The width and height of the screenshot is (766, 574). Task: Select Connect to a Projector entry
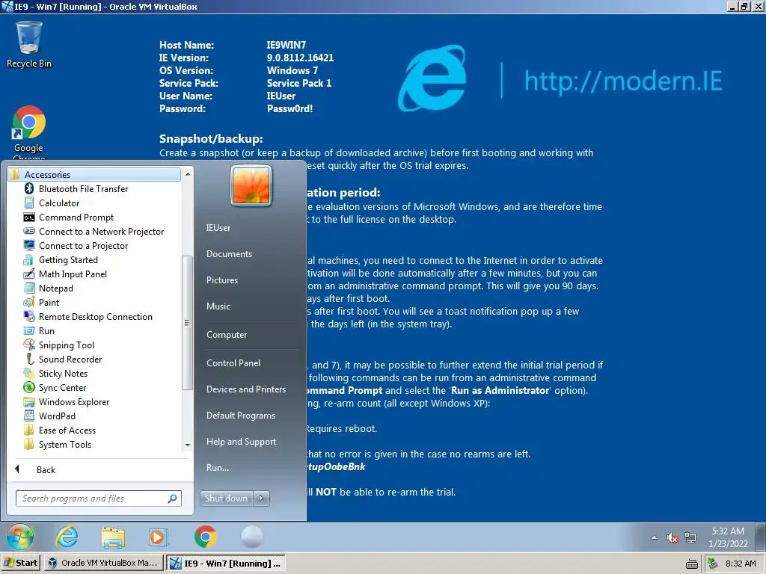click(x=83, y=245)
